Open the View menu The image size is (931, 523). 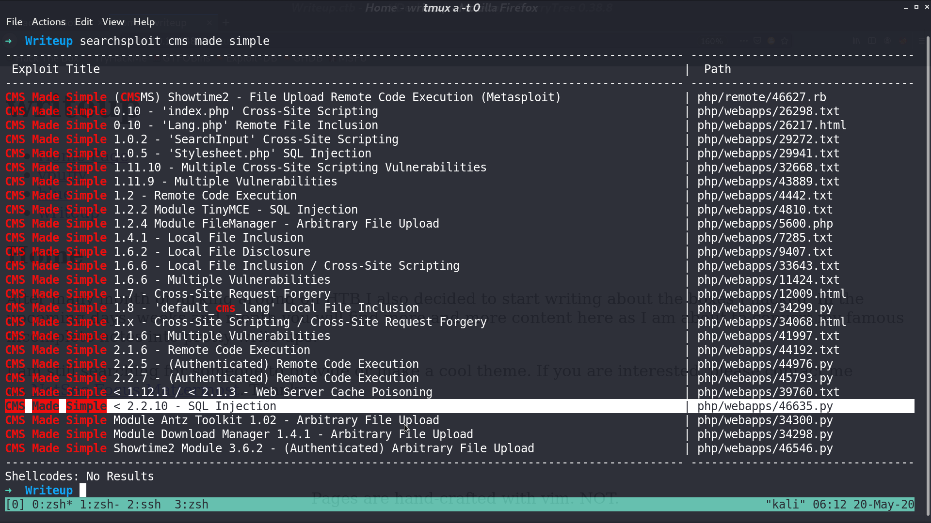point(113,22)
